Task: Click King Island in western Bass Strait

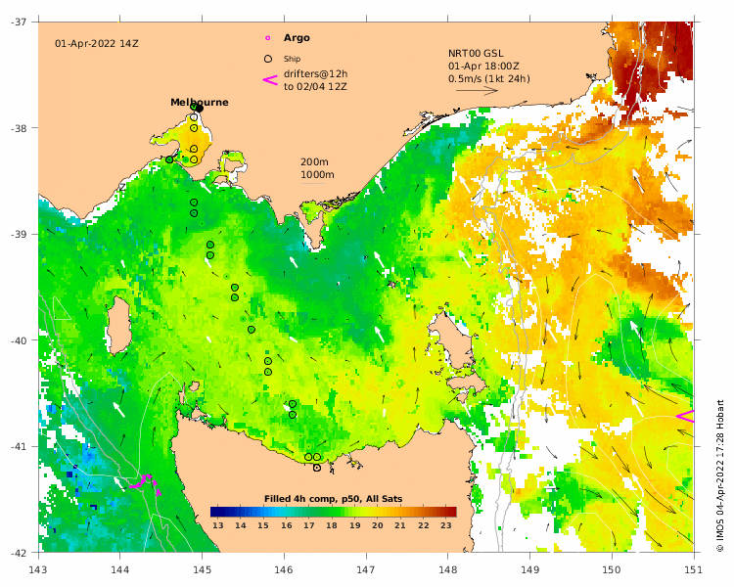Action: [118, 325]
